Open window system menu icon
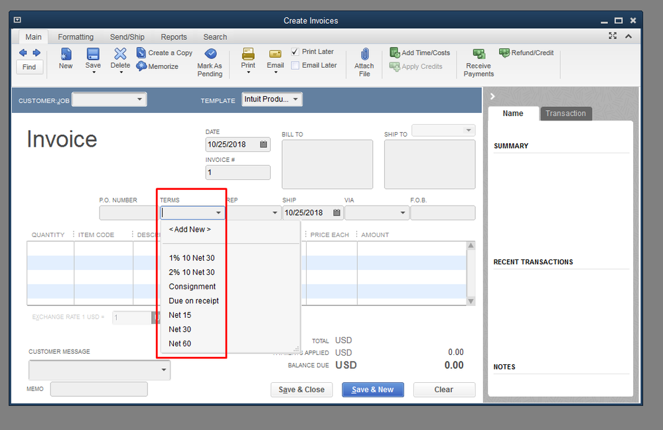 (17, 20)
